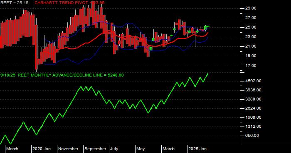Click the 2624.00 advance/decline axis value
Viewport: 291px width, 153px height.
pyautogui.click(x=253, y=108)
